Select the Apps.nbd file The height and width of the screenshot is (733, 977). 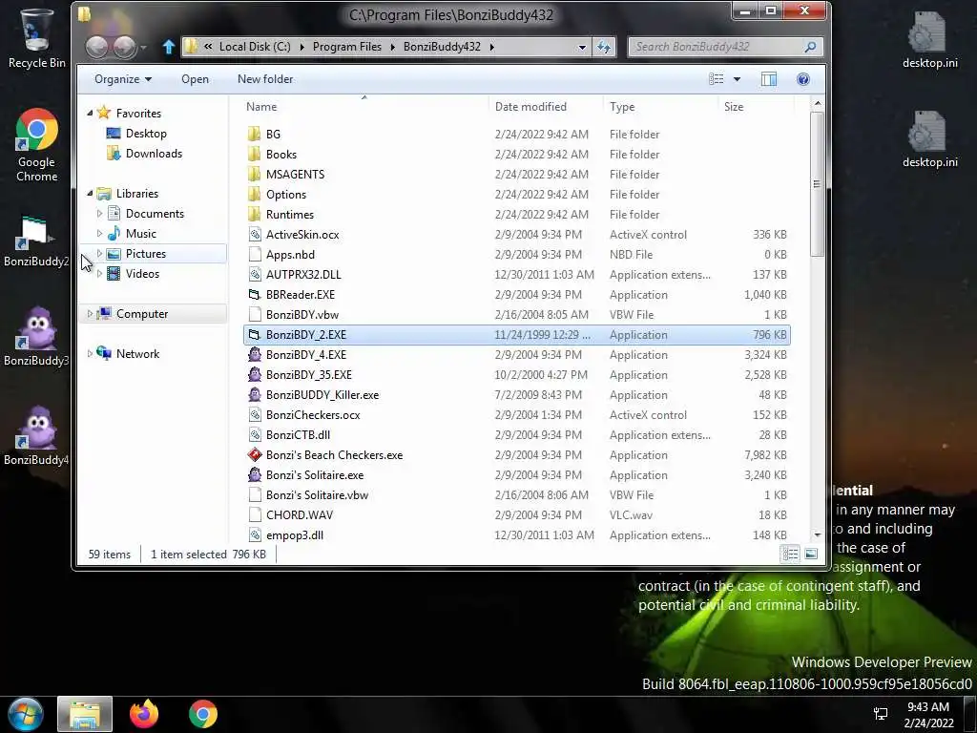coord(517,254)
